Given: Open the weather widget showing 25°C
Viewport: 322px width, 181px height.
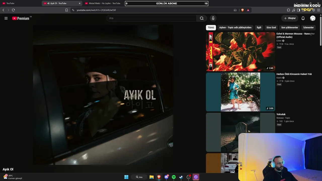Looking at the screenshot, I should click(13, 177).
